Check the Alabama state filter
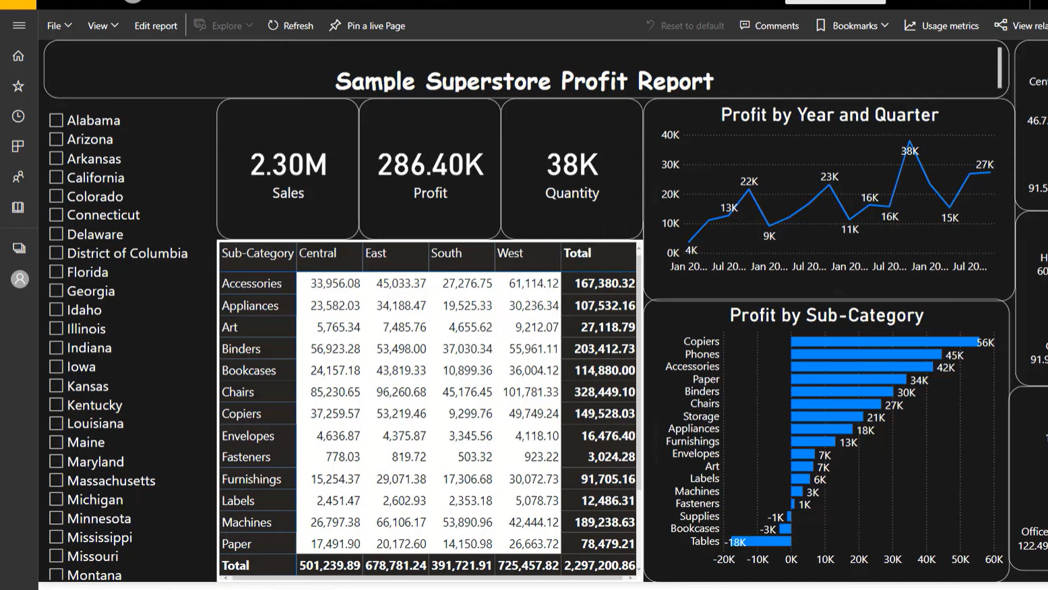The image size is (1048, 590). [56, 120]
